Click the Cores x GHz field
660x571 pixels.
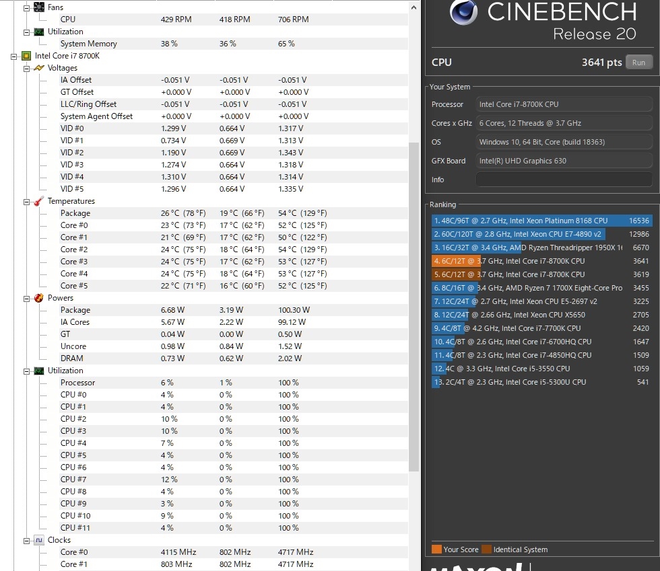coord(564,123)
